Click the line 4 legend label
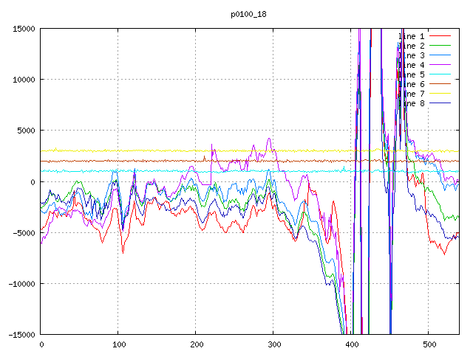This screenshot has height=354, width=473. pyautogui.click(x=412, y=66)
